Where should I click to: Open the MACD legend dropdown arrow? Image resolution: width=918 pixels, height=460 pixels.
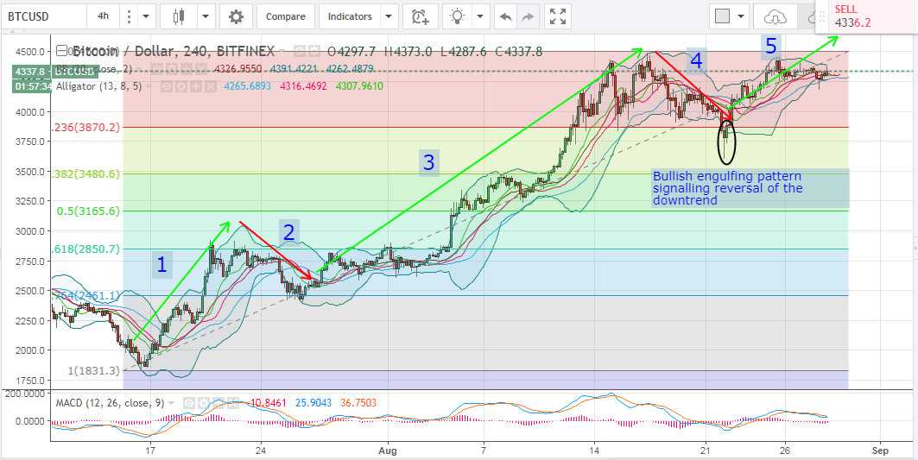[x=171, y=403]
